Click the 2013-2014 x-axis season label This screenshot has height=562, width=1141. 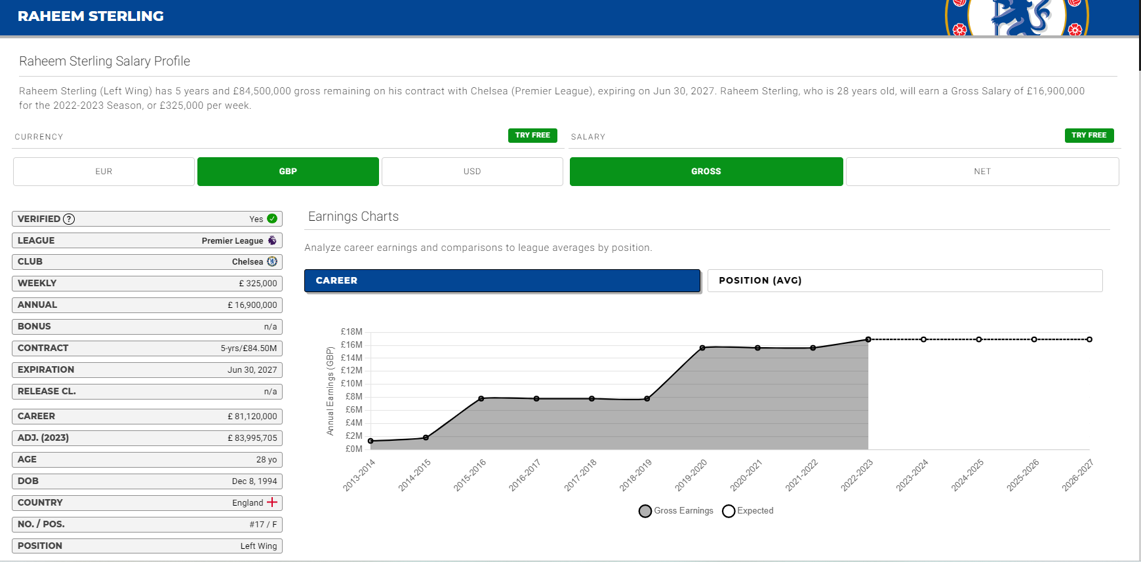[359, 476]
